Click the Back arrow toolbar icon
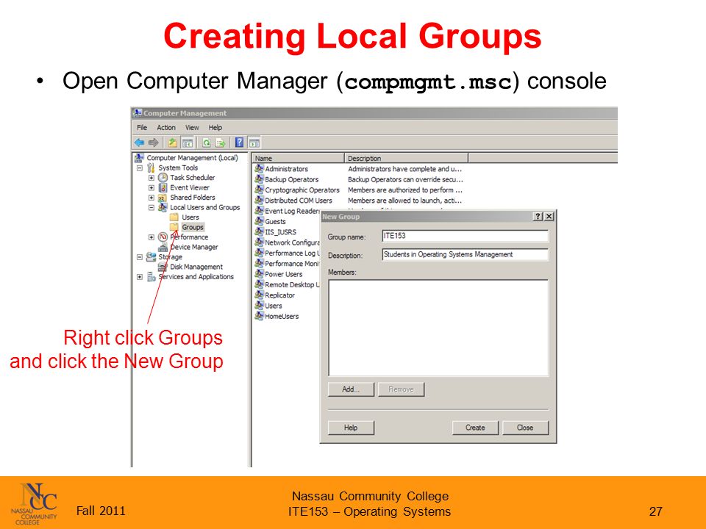The height and width of the screenshot is (529, 706). coord(139,143)
